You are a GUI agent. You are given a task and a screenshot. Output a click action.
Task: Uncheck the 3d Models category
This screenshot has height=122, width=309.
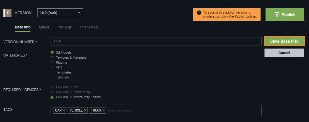point(52,53)
